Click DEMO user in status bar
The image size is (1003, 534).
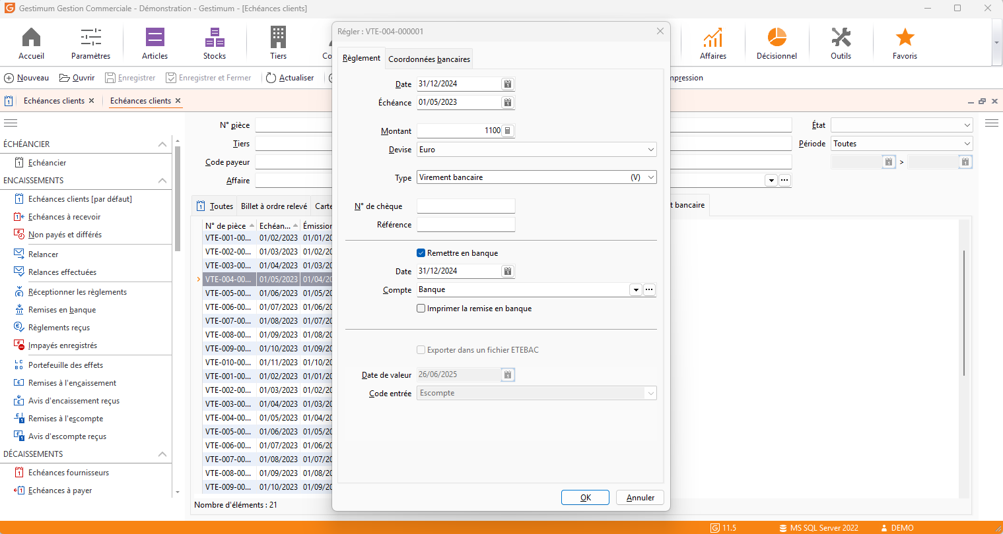(x=897, y=527)
